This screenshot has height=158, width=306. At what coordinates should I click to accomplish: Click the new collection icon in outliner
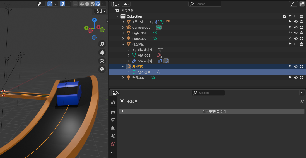tap(302, 4)
